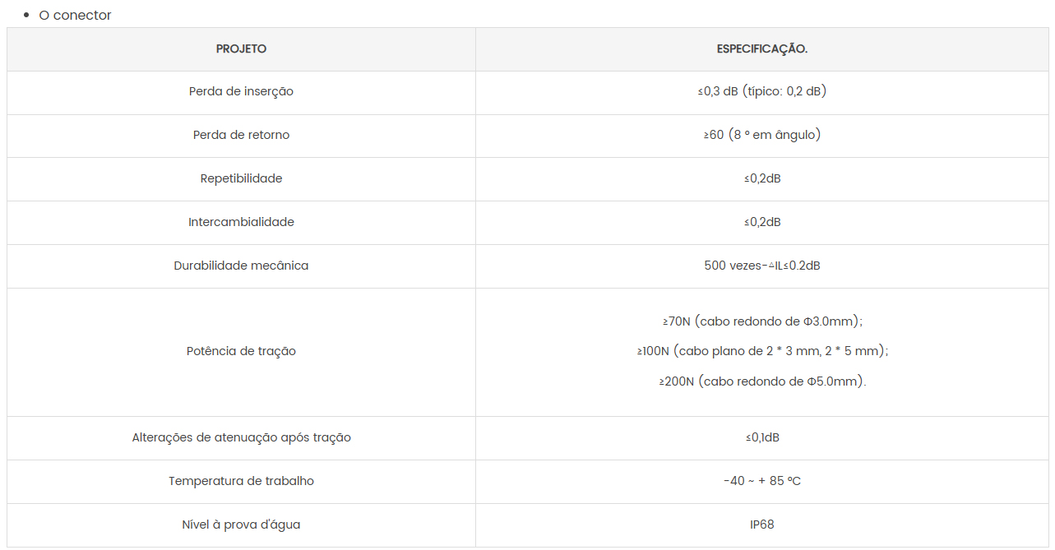Select the ≤0,1dB value
The height and width of the screenshot is (550, 1055).
click(761, 437)
